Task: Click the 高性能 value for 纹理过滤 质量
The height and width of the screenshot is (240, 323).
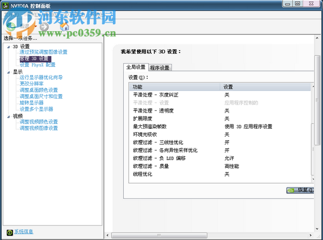Action: click(x=232, y=166)
